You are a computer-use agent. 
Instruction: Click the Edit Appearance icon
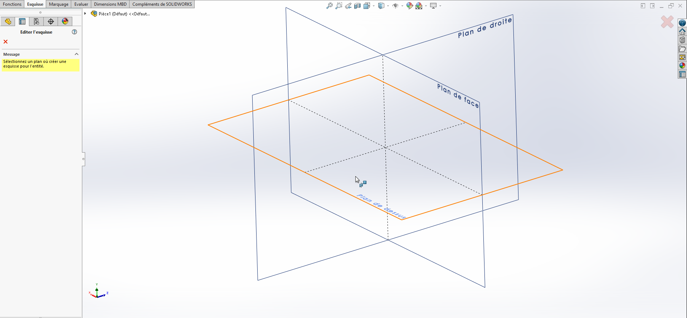click(409, 6)
